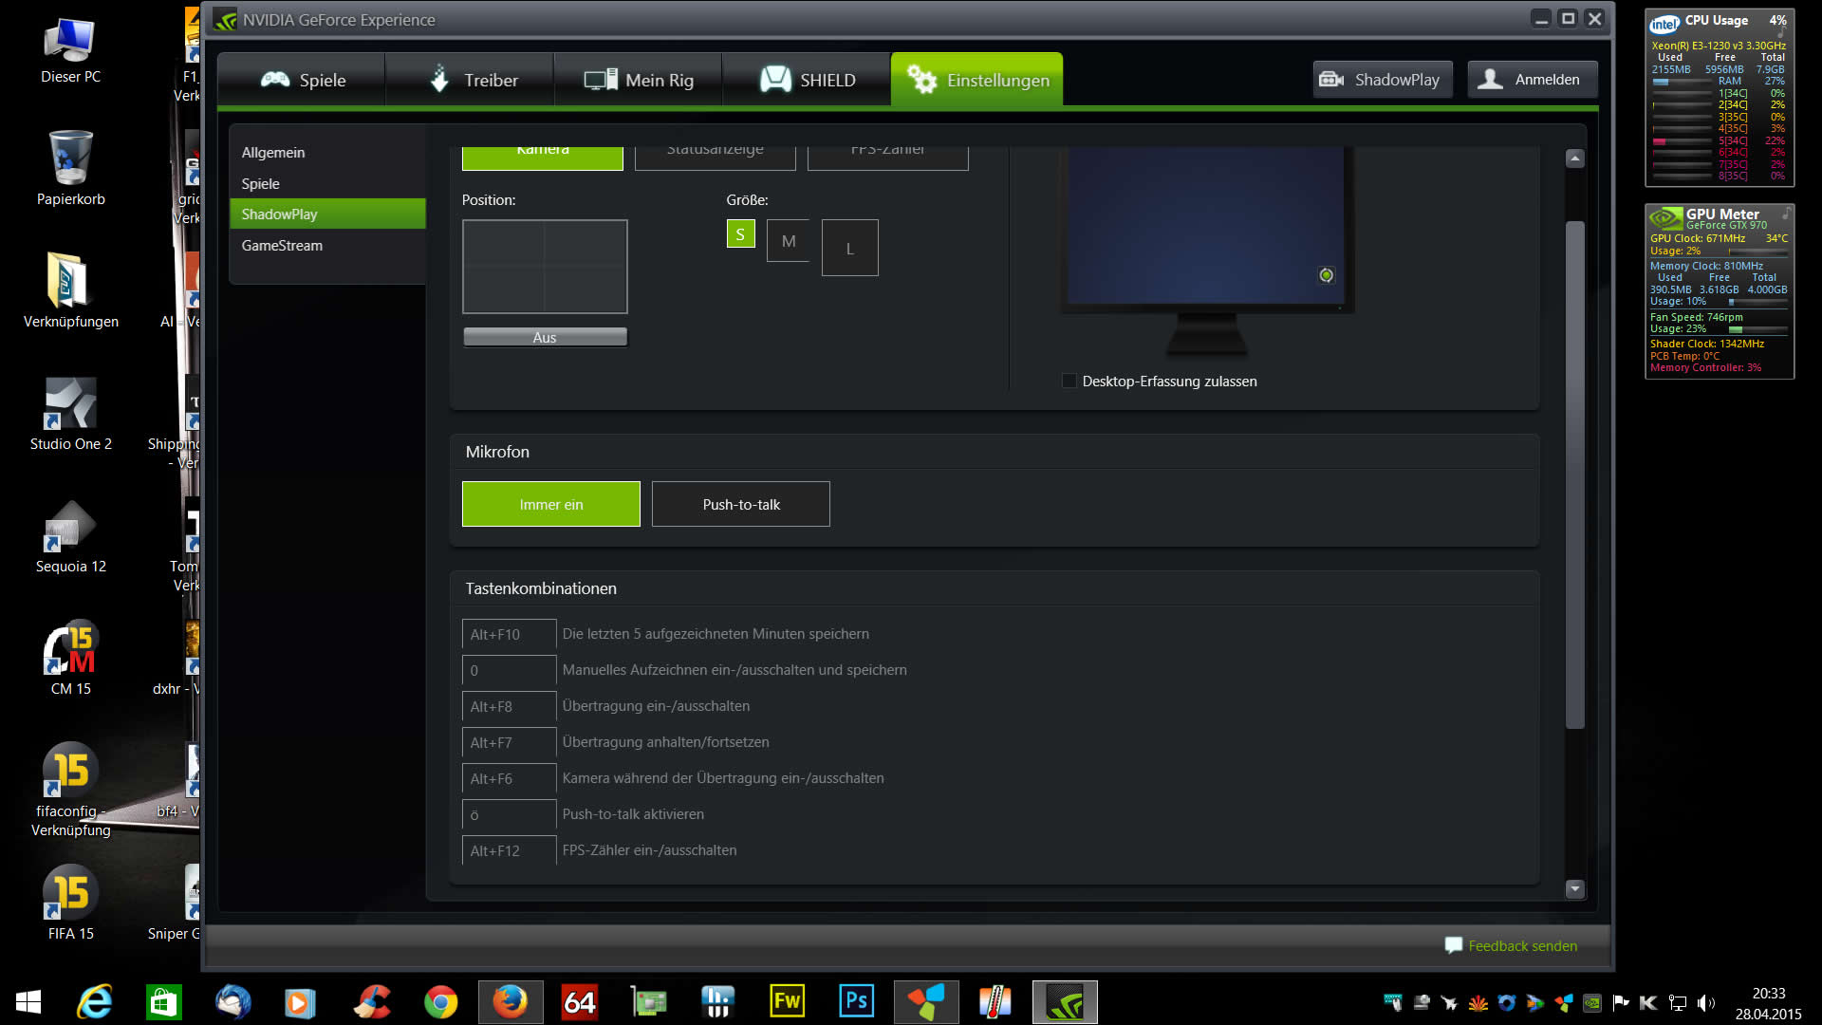Click the Alt+F6 hotkey field
This screenshot has width=1822, height=1025.
pos(510,778)
